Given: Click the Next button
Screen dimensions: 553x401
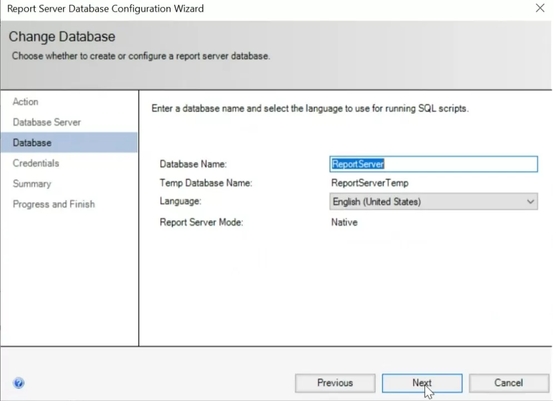Looking at the screenshot, I should point(422,383).
